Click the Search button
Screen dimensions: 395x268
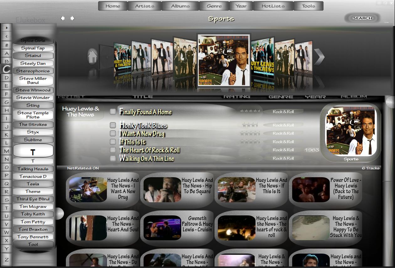[x=363, y=18]
